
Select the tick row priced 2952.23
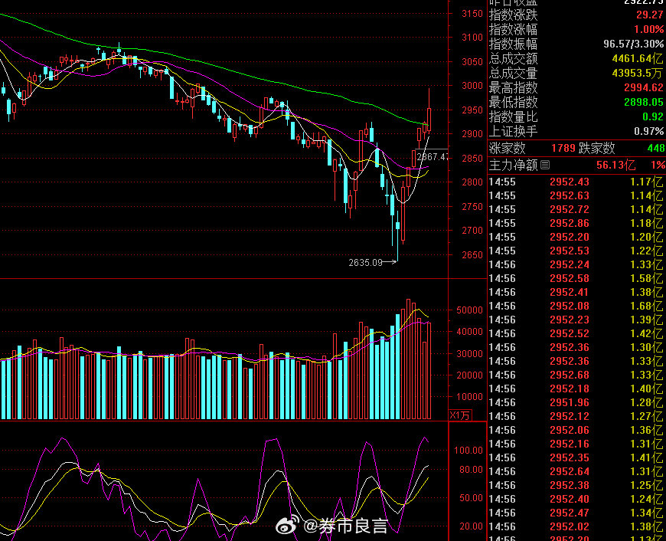click(x=576, y=320)
